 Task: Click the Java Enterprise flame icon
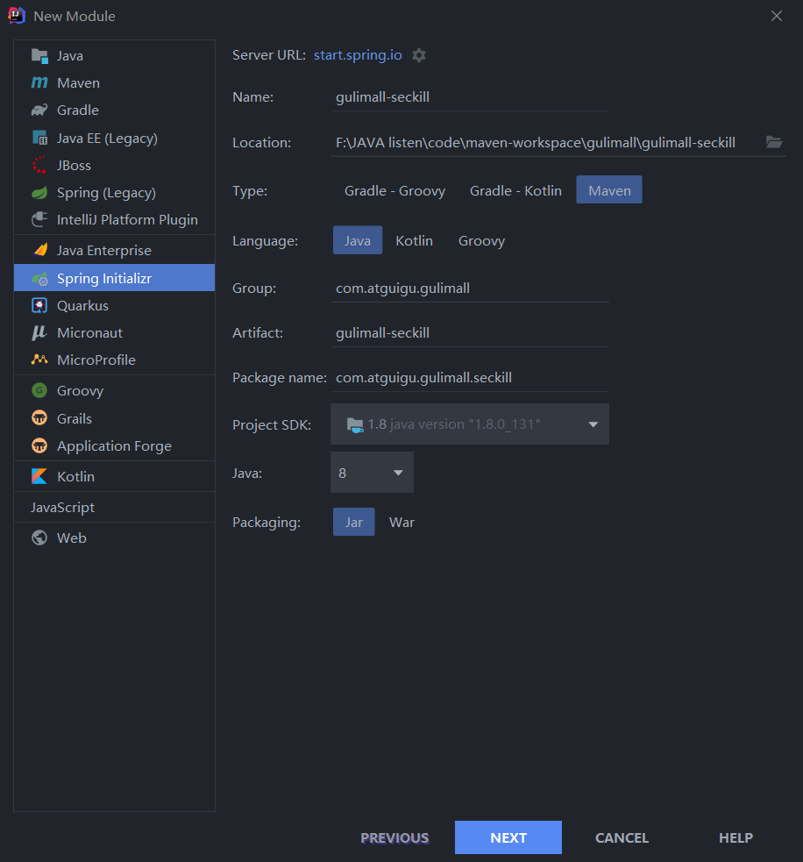pos(40,250)
